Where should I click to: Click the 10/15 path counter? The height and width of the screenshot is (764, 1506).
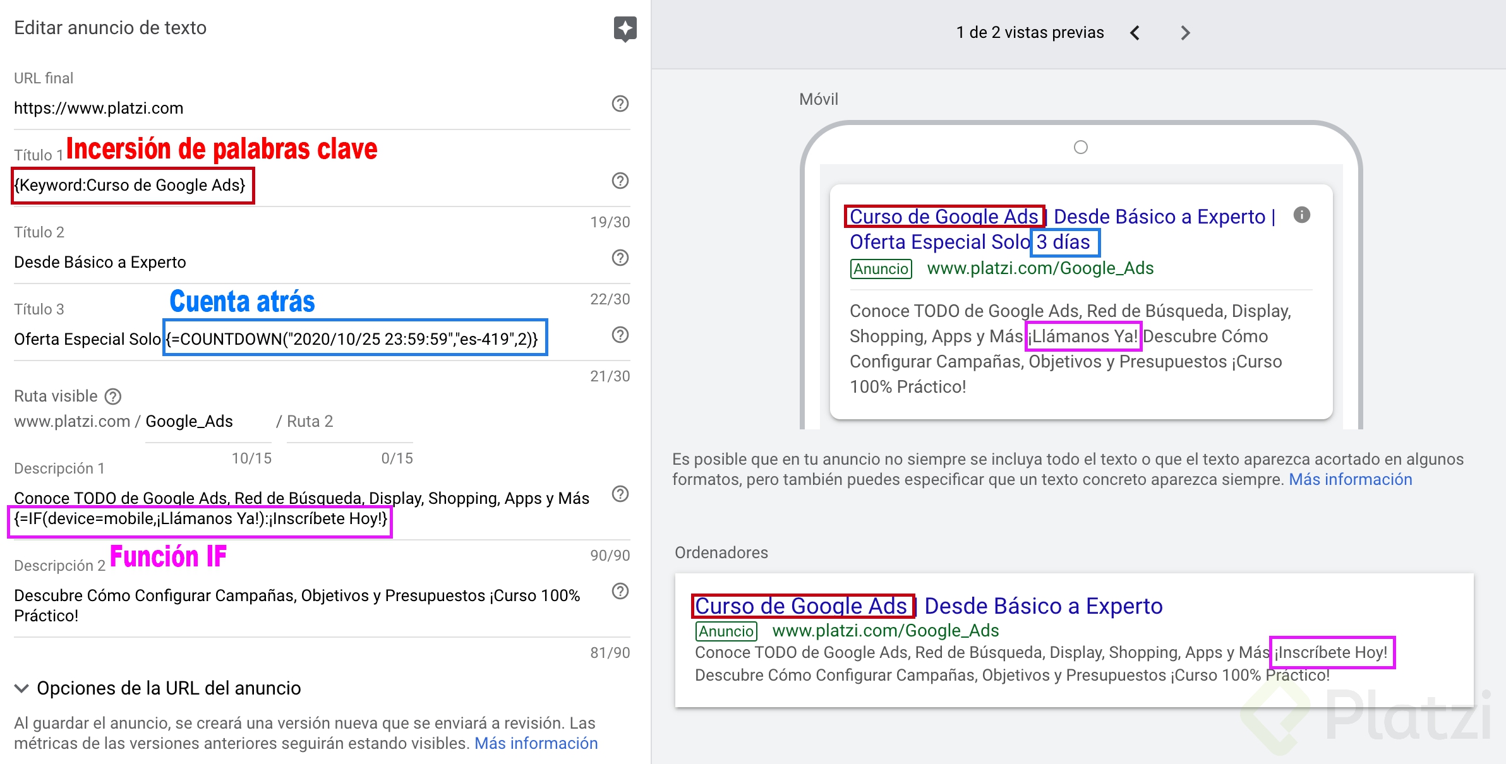click(251, 458)
